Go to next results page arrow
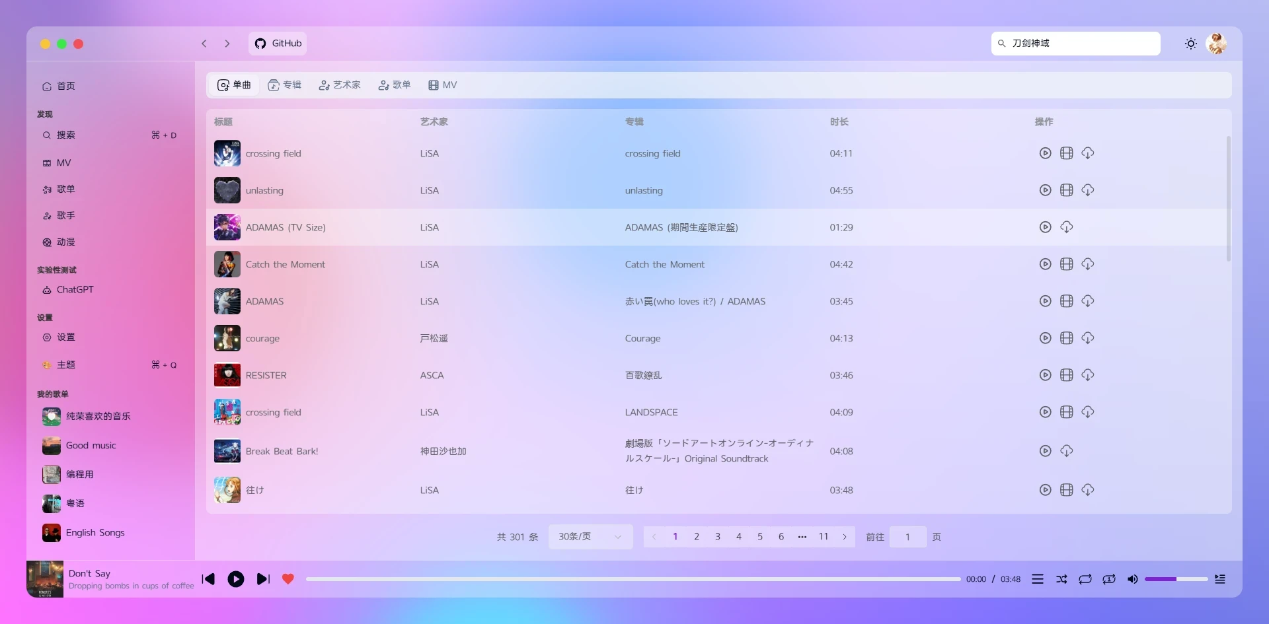The image size is (1269, 624). click(845, 537)
